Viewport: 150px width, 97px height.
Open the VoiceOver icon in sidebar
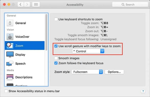(x=10, y=37)
